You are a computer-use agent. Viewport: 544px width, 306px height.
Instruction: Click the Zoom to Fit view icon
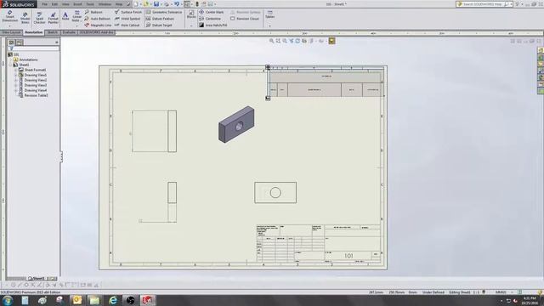(x=272, y=41)
